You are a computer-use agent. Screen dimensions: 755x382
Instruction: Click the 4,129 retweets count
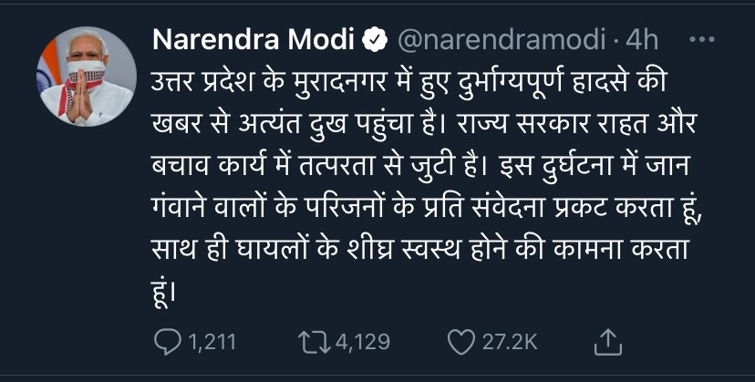[x=362, y=343]
